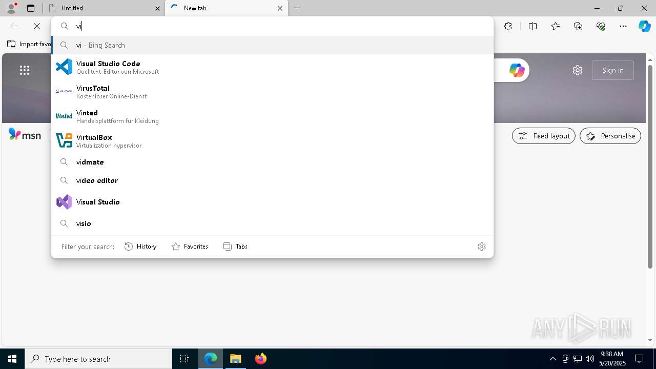The width and height of the screenshot is (656, 369).
Task: Open the Extensions icon
Action: 508,26
